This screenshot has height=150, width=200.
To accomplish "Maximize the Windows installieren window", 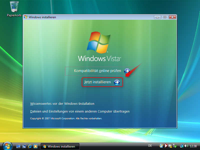I will [165, 17].
